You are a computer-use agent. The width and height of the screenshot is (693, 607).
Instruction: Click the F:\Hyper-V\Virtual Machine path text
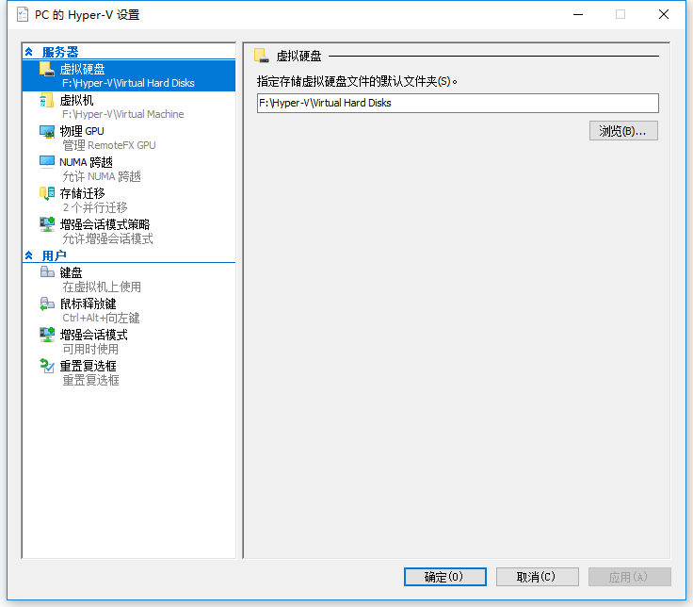pos(122,114)
